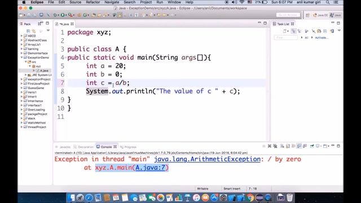Switch to the Progress tab

tap(128, 147)
